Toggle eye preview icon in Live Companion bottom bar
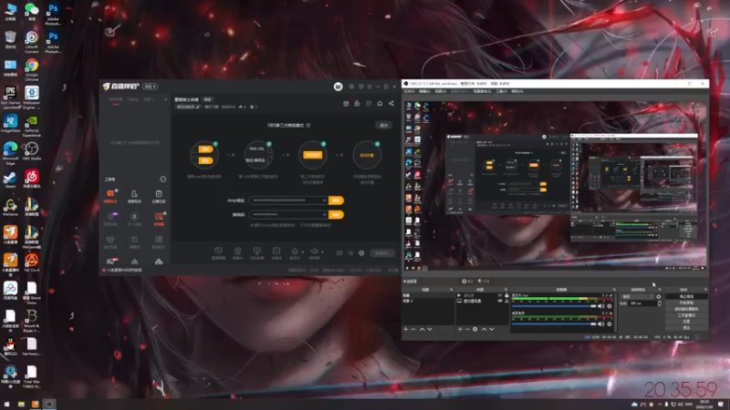Viewport: 730px width, 410px height. pos(350,253)
